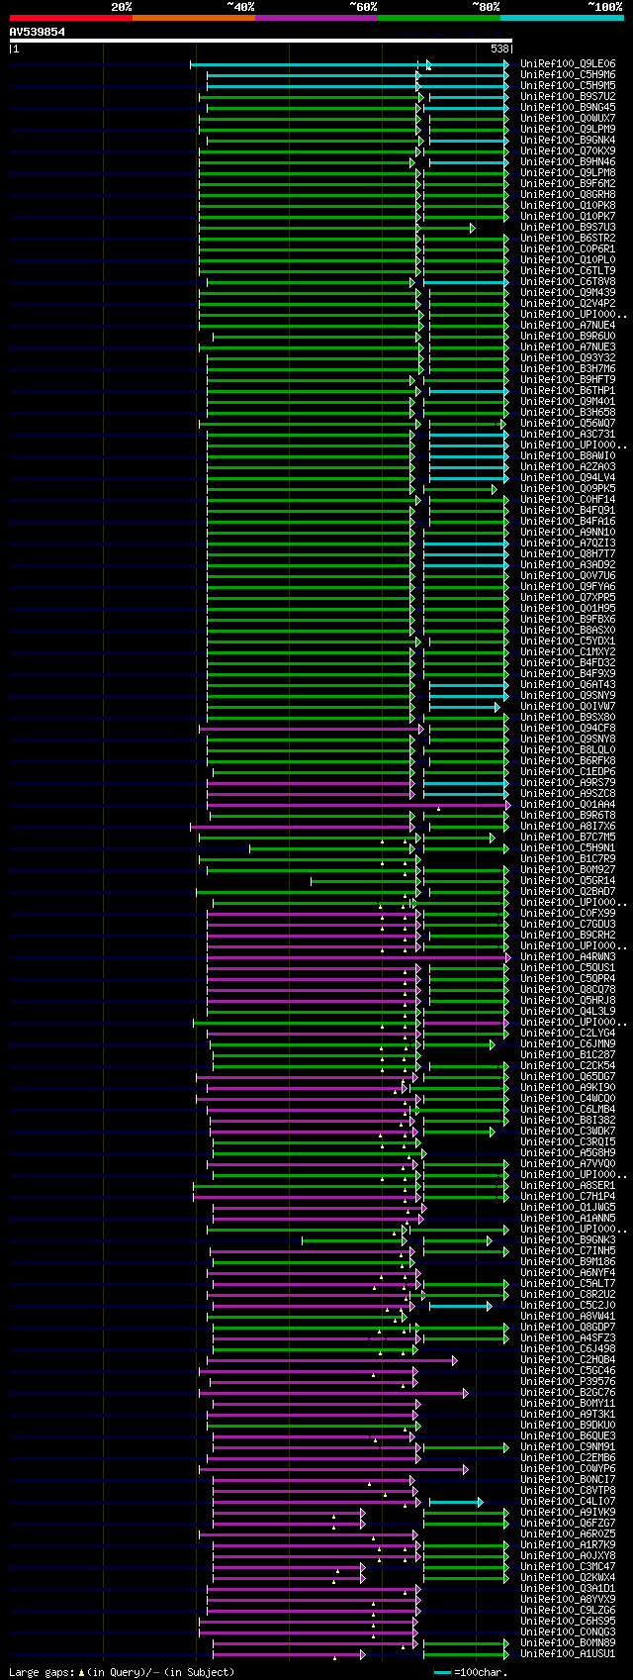Select the UniRef100_Q09PK5 label

tap(568, 489)
